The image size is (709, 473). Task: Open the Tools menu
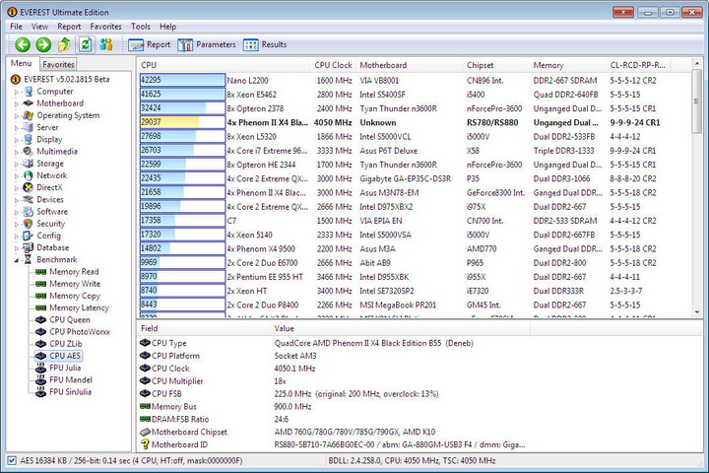point(140,27)
